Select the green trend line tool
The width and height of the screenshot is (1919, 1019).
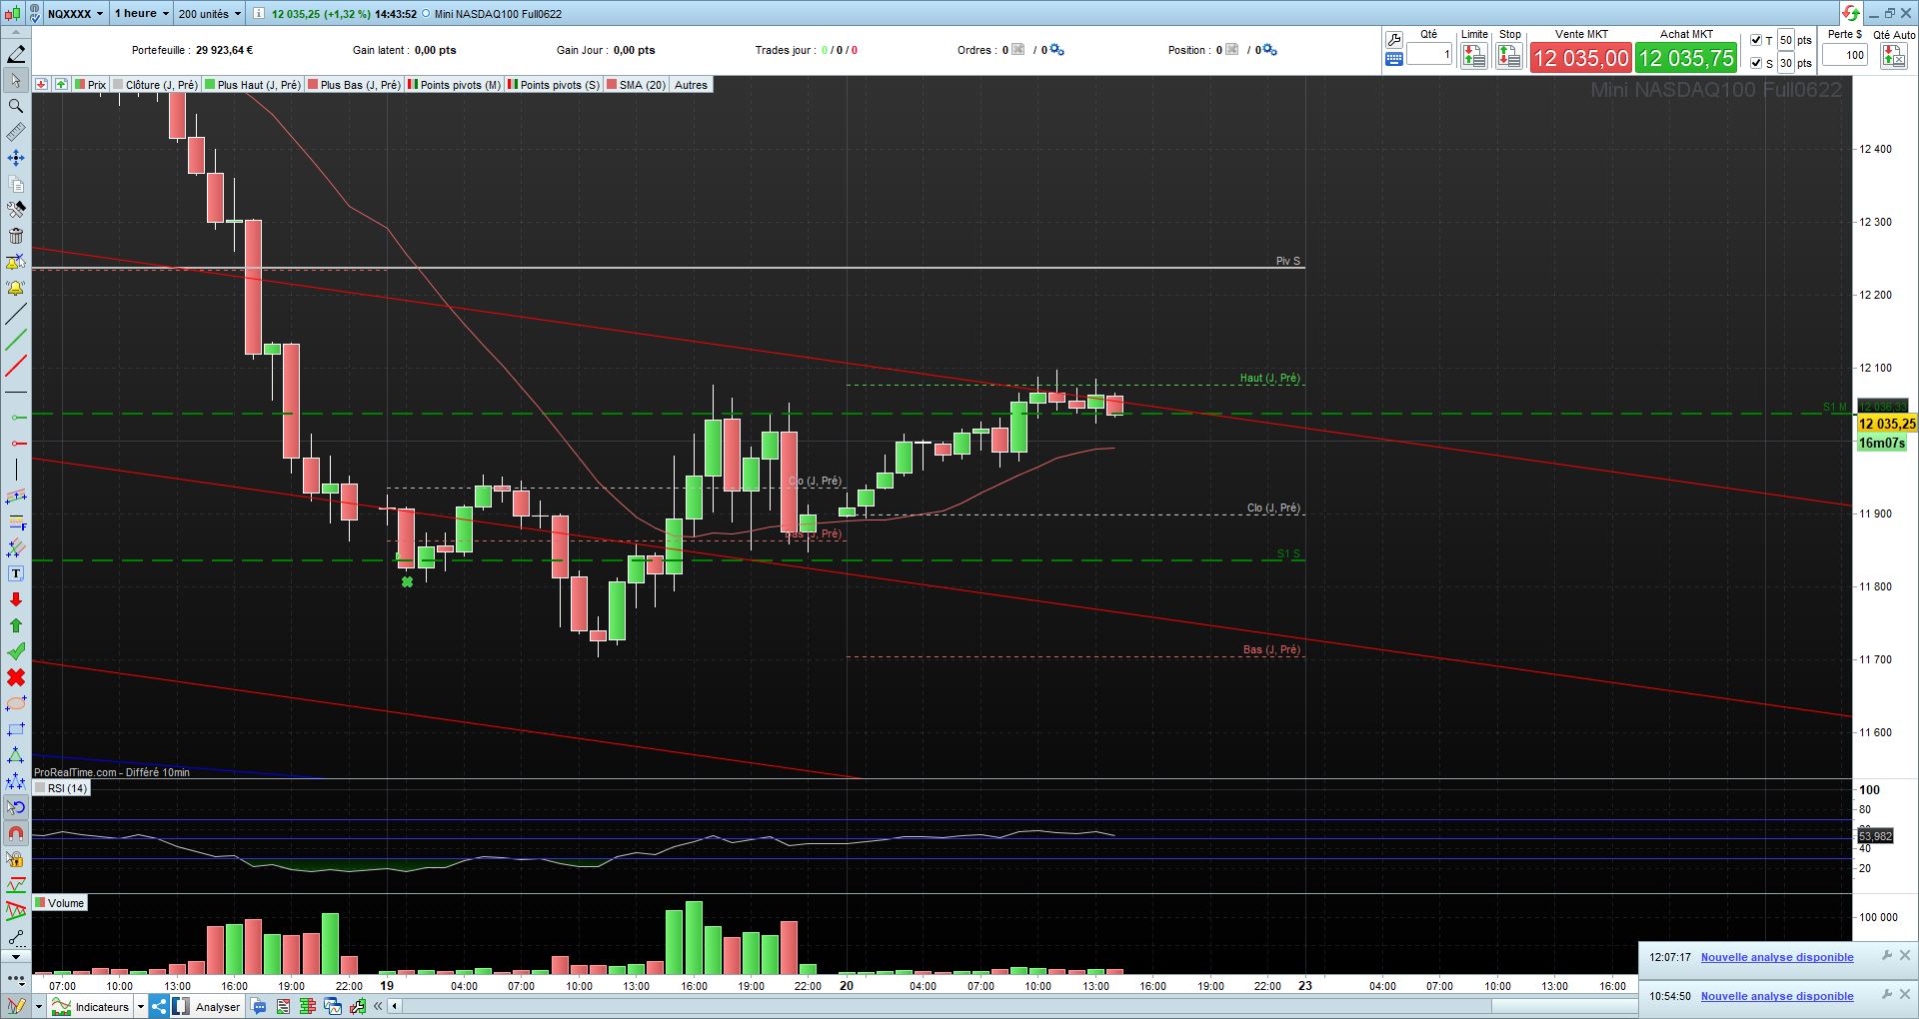click(x=16, y=340)
